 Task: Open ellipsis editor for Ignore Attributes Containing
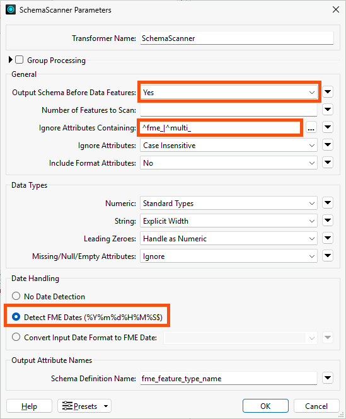tap(311, 127)
